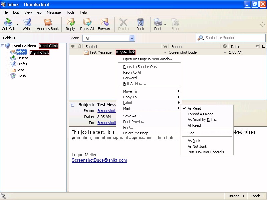
Task: Mark message as Junk from toolbar
Action: click(x=140, y=24)
